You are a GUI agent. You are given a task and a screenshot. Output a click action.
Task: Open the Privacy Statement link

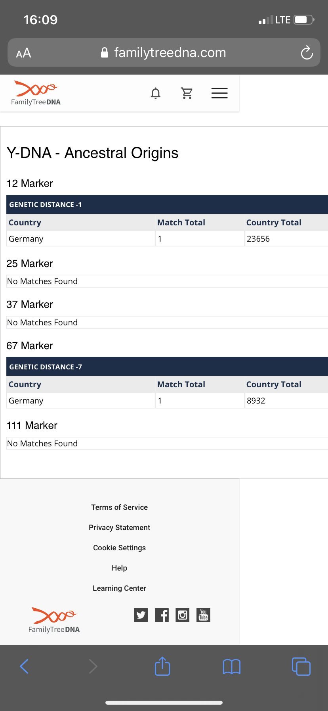(119, 527)
